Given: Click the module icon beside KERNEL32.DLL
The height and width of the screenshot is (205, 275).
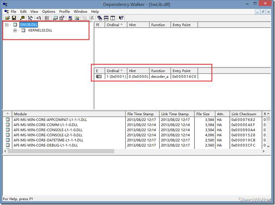Looking at the screenshot, I should 23,30.
